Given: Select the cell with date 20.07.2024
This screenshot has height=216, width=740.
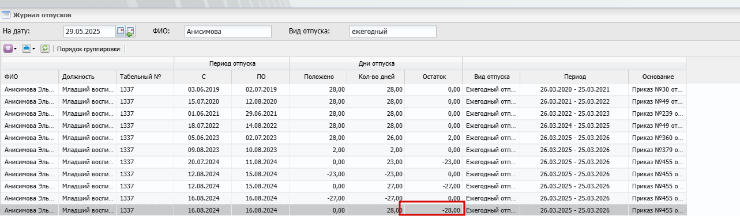Looking at the screenshot, I should pyautogui.click(x=202, y=162).
